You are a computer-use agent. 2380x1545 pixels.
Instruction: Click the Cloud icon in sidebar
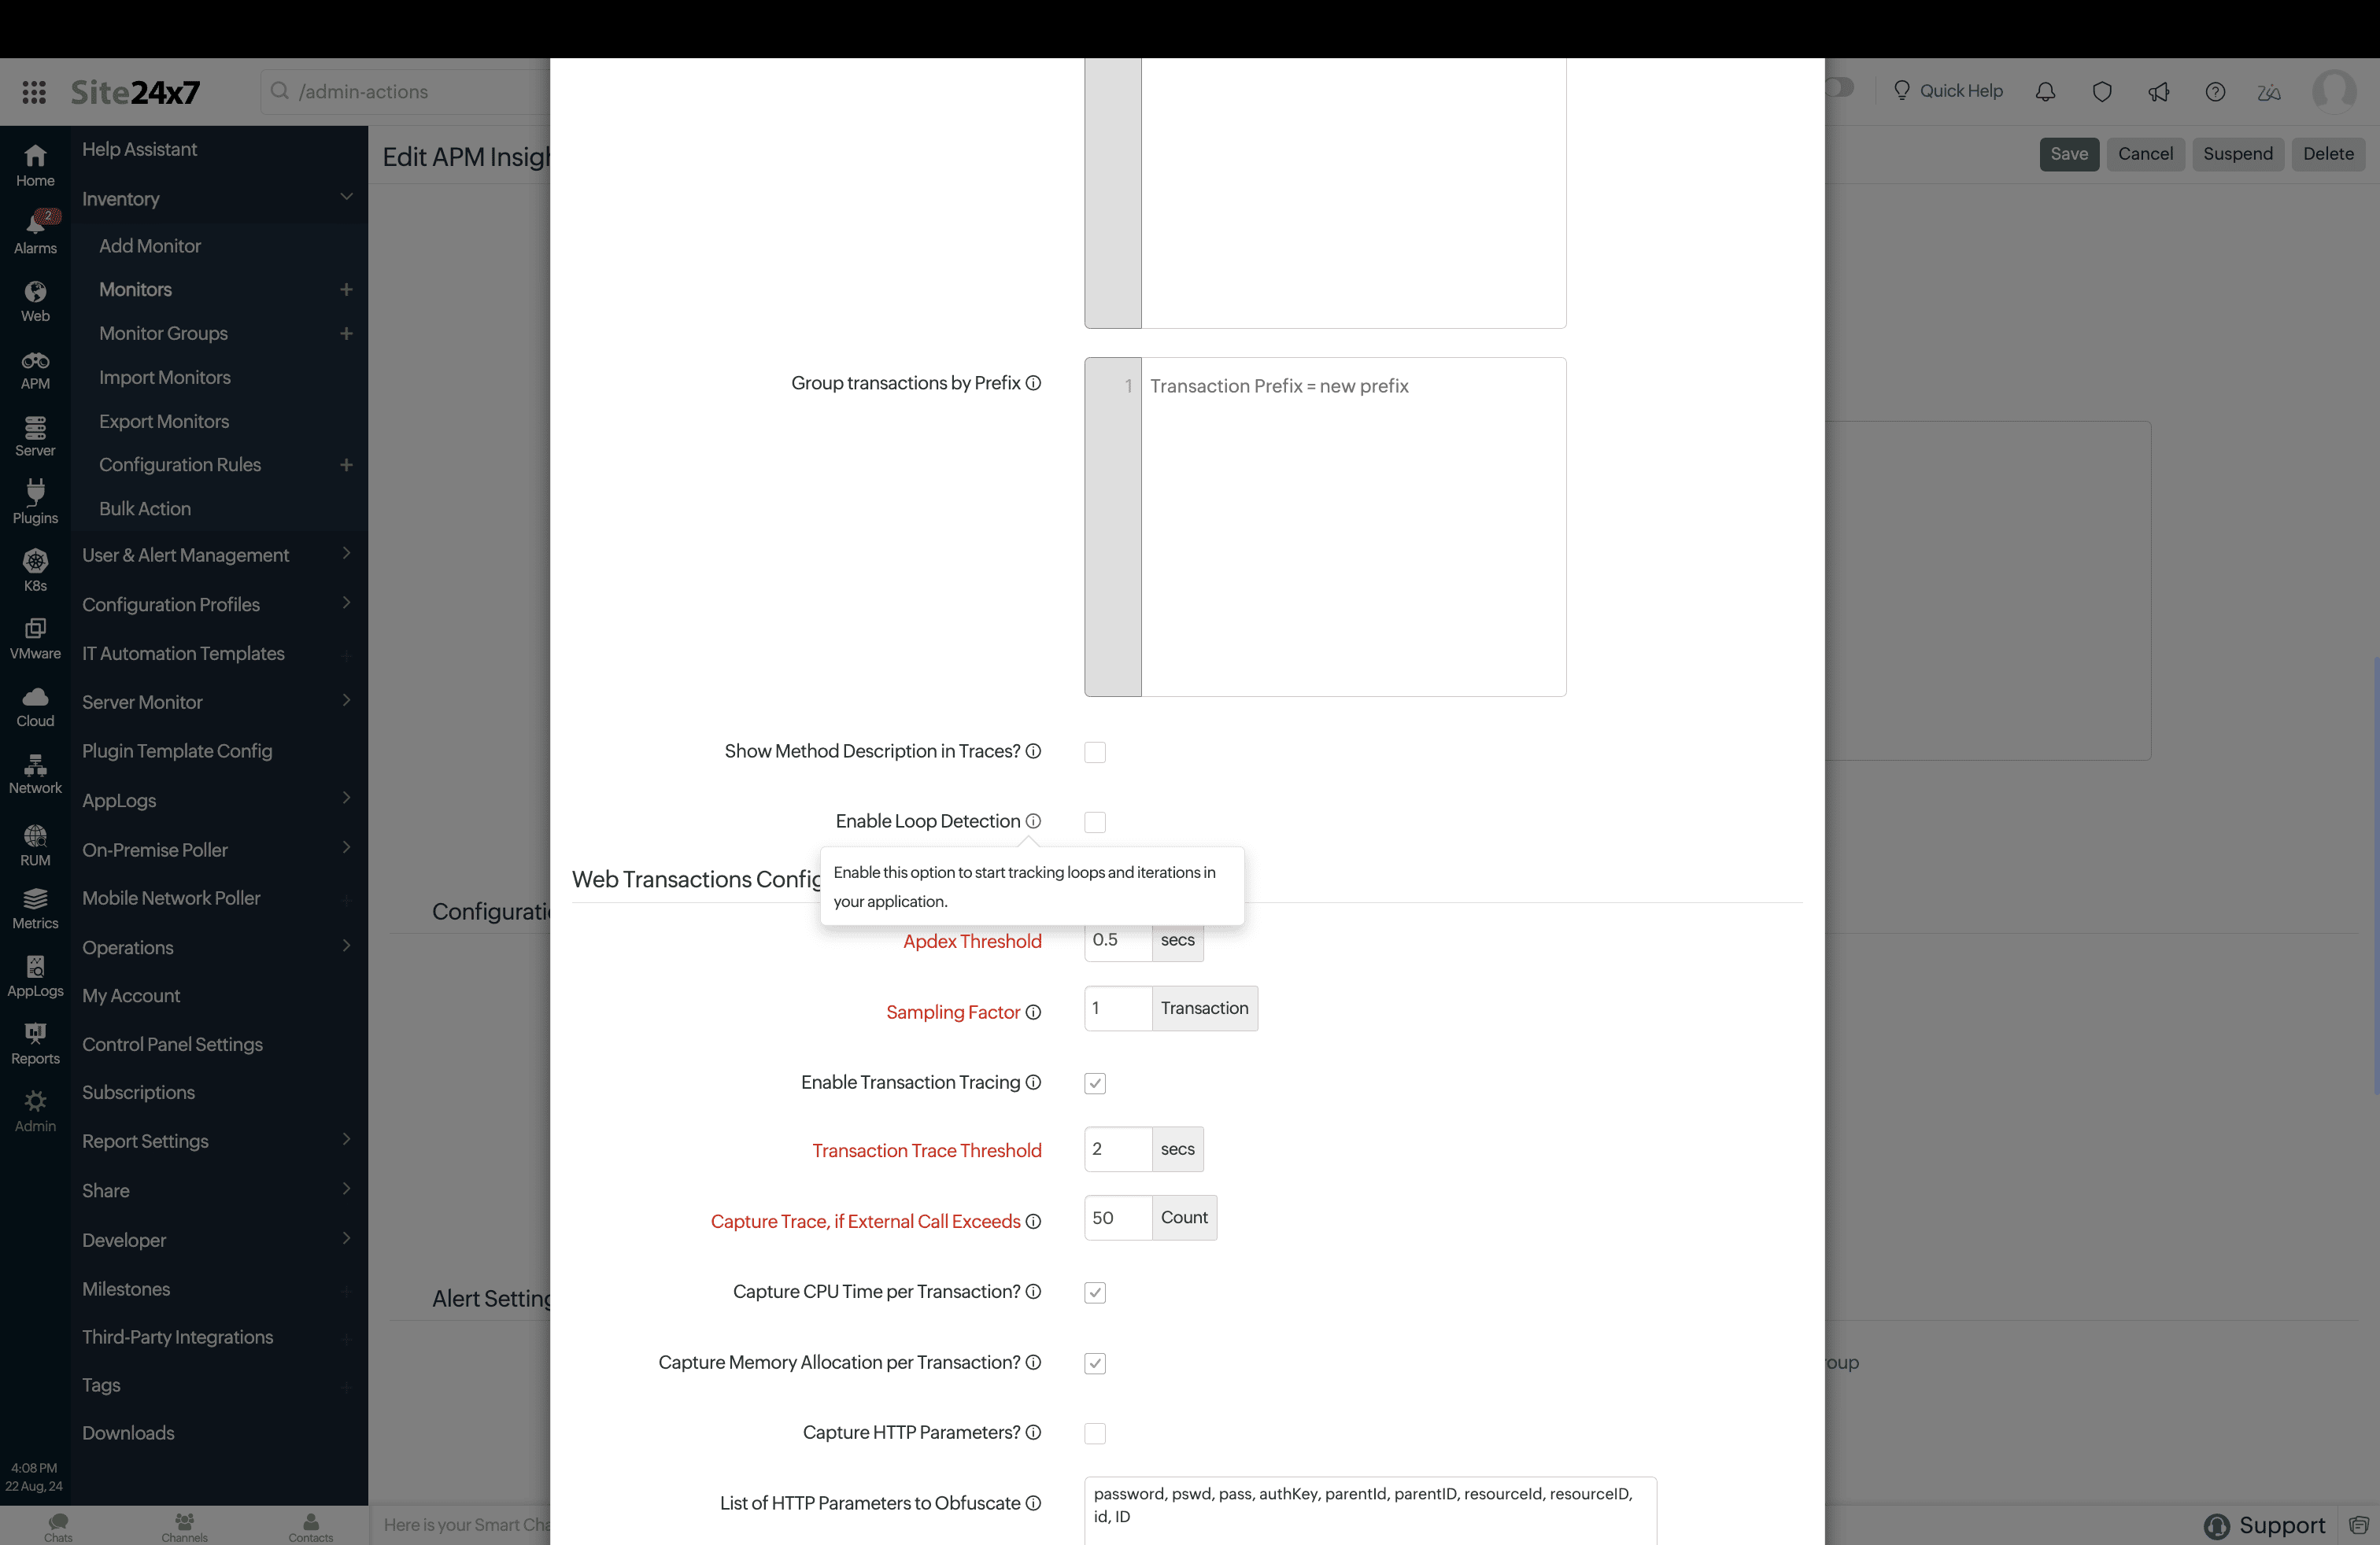[35, 702]
